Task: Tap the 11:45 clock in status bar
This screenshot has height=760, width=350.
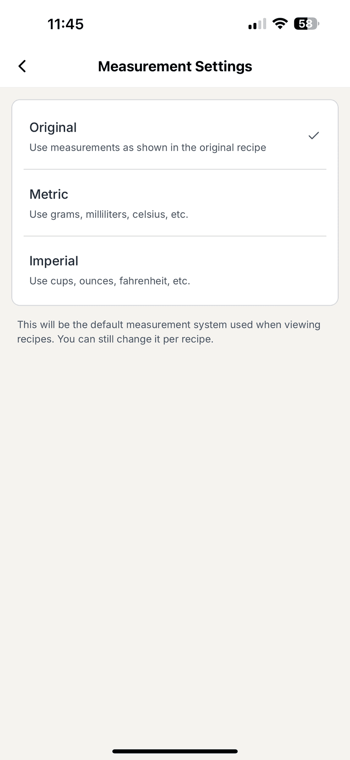Action: pyautogui.click(x=66, y=24)
